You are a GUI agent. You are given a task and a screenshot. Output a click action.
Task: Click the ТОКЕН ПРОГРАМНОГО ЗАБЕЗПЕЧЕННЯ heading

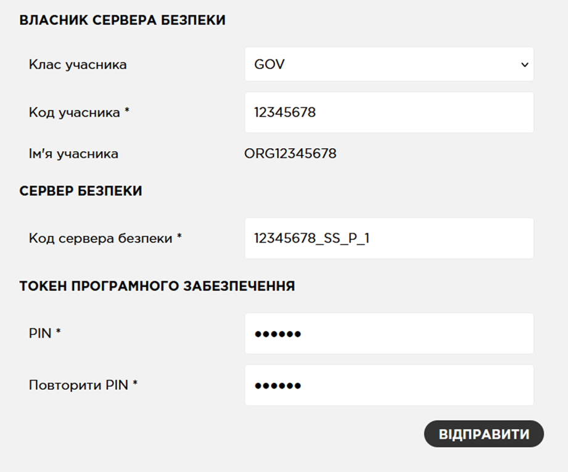pyautogui.click(x=157, y=286)
